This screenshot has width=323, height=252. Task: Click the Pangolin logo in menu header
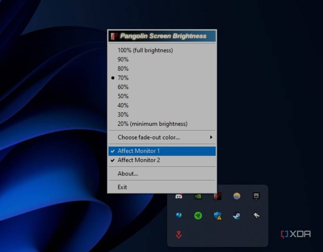coord(114,36)
